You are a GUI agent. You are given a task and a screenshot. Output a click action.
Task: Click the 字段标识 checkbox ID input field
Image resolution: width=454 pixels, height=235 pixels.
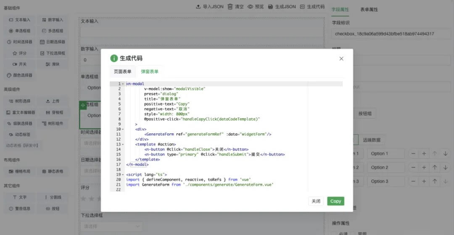[391, 34]
